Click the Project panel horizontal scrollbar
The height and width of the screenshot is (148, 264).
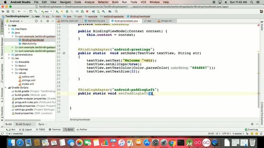coord(23,120)
